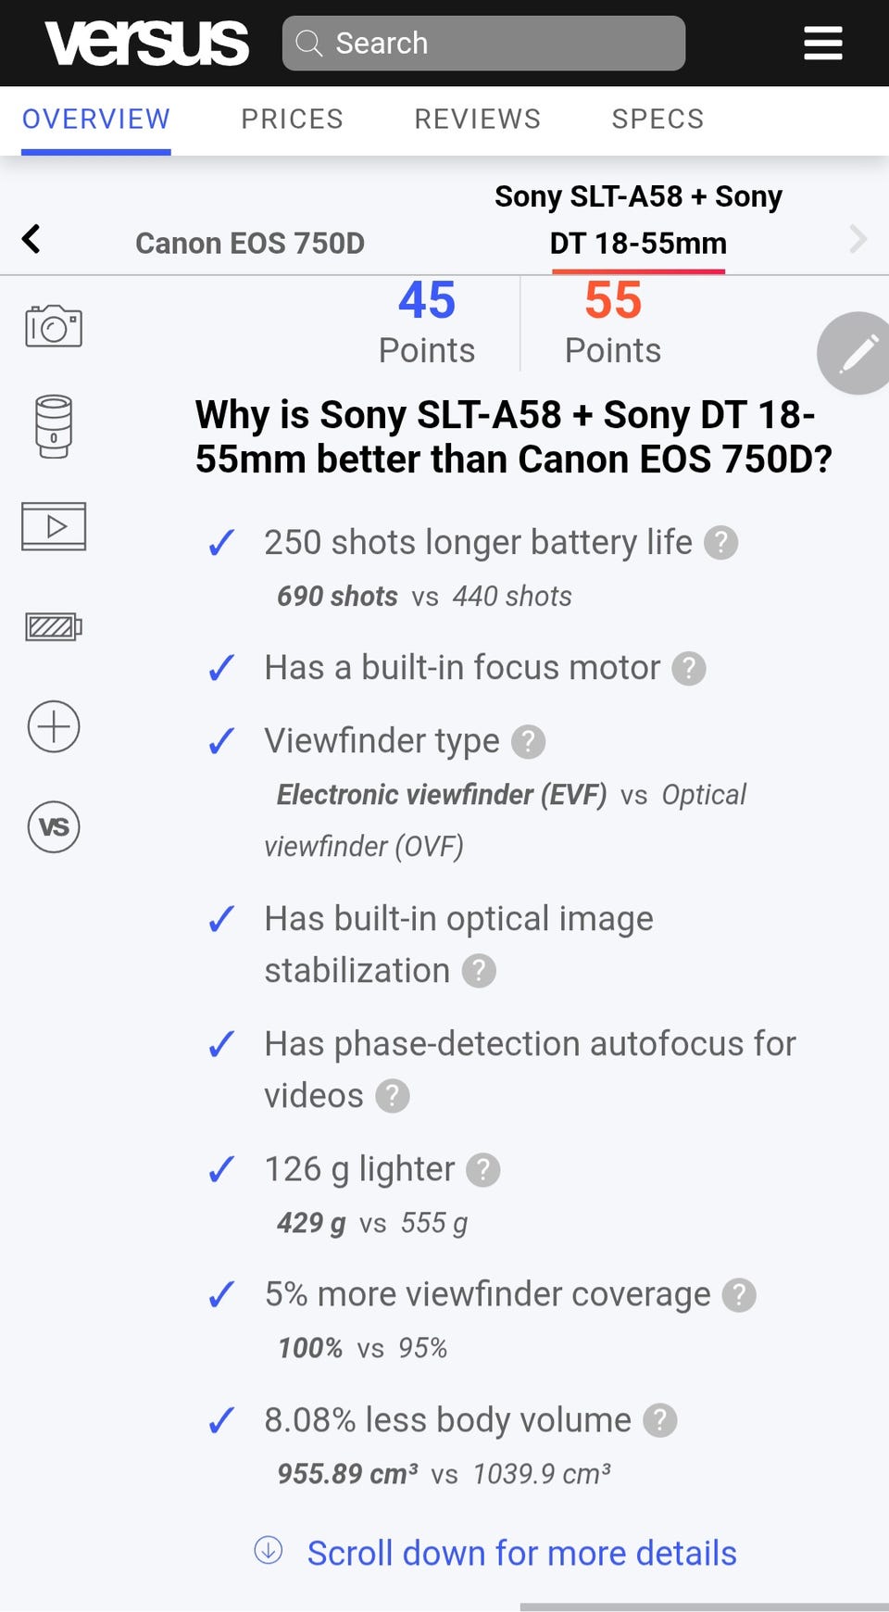Switch to the Prices tab
Viewport: 889px width, 1612px height.
[x=292, y=120]
